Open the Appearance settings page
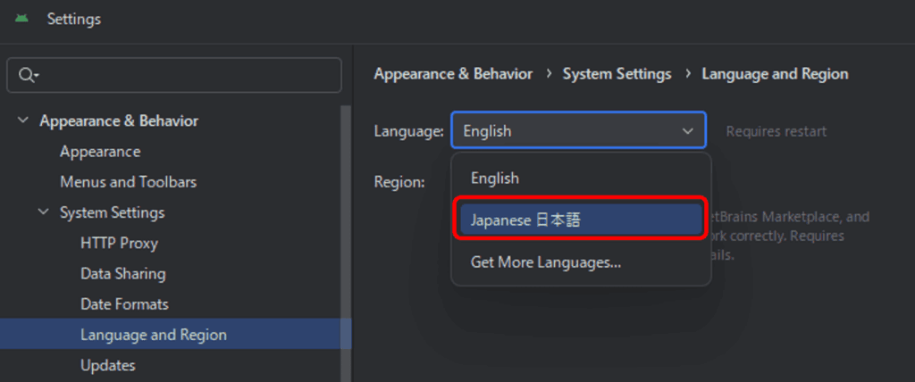The width and height of the screenshot is (915, 382). (x=100, y=152)
